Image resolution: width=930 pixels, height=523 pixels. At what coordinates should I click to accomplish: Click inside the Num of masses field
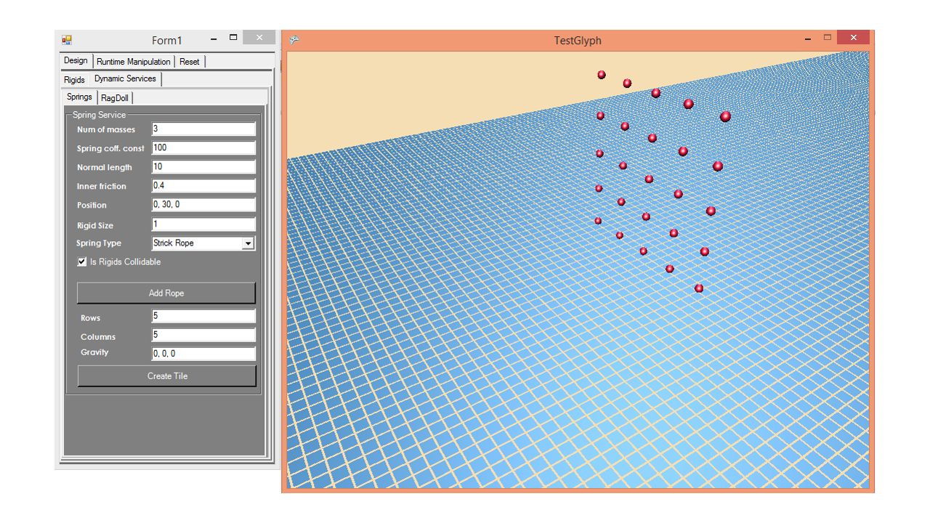[203, 129]
